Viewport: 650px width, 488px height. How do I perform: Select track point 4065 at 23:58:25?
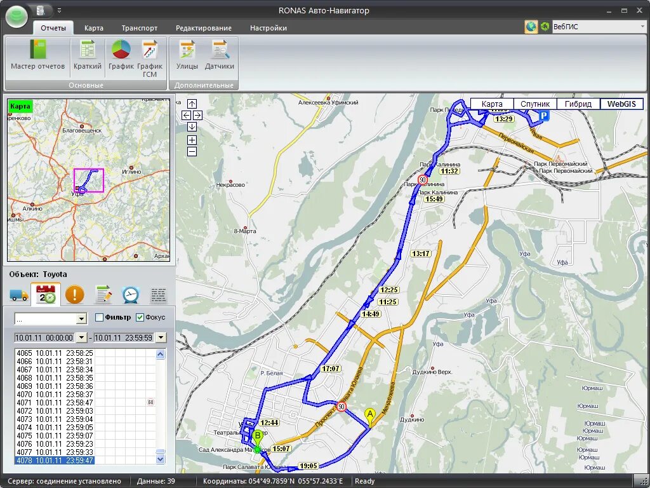55,353
